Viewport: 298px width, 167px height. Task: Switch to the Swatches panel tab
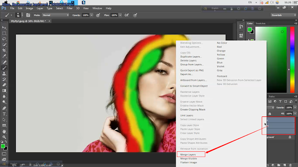pos(261,24)
